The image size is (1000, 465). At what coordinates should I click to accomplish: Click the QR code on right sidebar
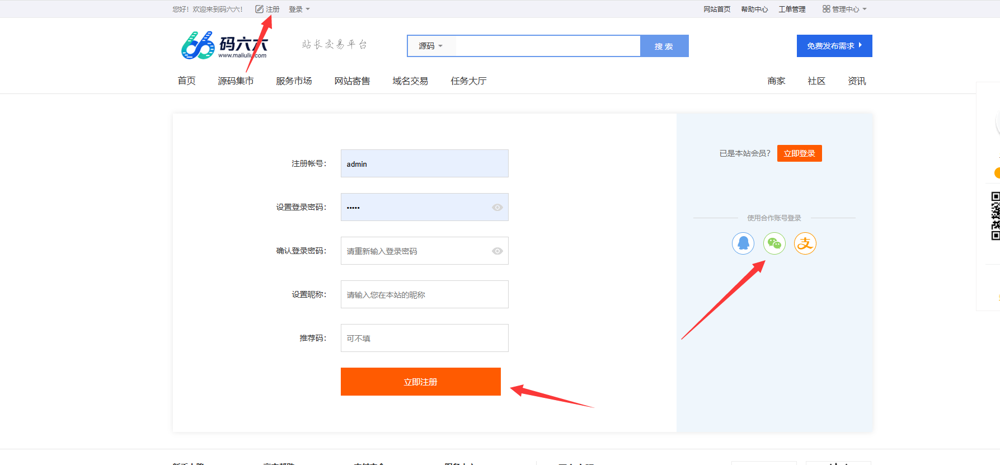pyautogui.click(x=996, y=215)
